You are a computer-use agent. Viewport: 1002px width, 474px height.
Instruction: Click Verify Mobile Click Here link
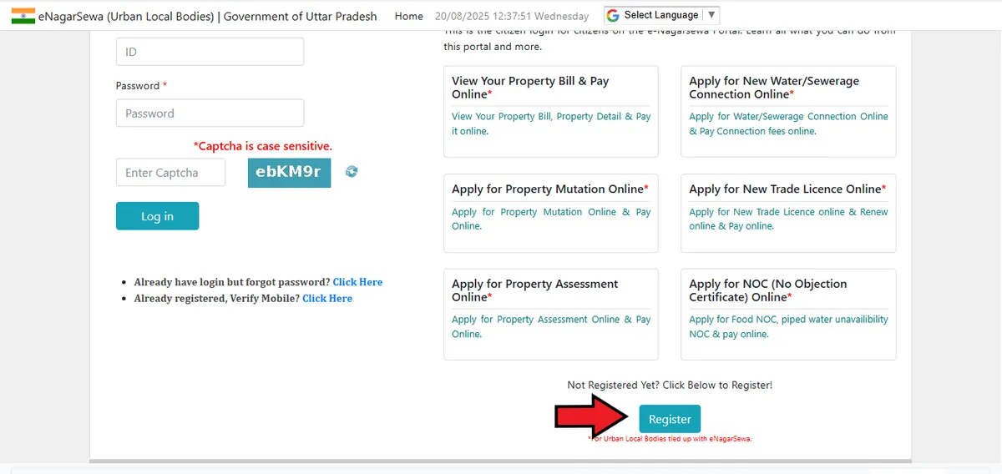coord(327,298)
